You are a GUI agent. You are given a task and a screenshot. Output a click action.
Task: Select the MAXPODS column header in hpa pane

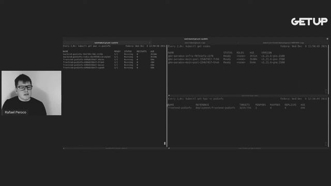tap(275, 105)
